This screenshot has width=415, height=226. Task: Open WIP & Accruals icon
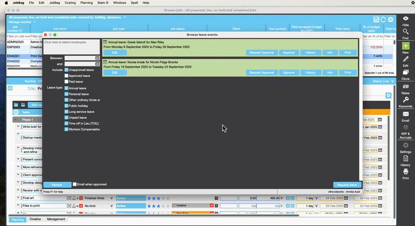(x=406, y=127)
